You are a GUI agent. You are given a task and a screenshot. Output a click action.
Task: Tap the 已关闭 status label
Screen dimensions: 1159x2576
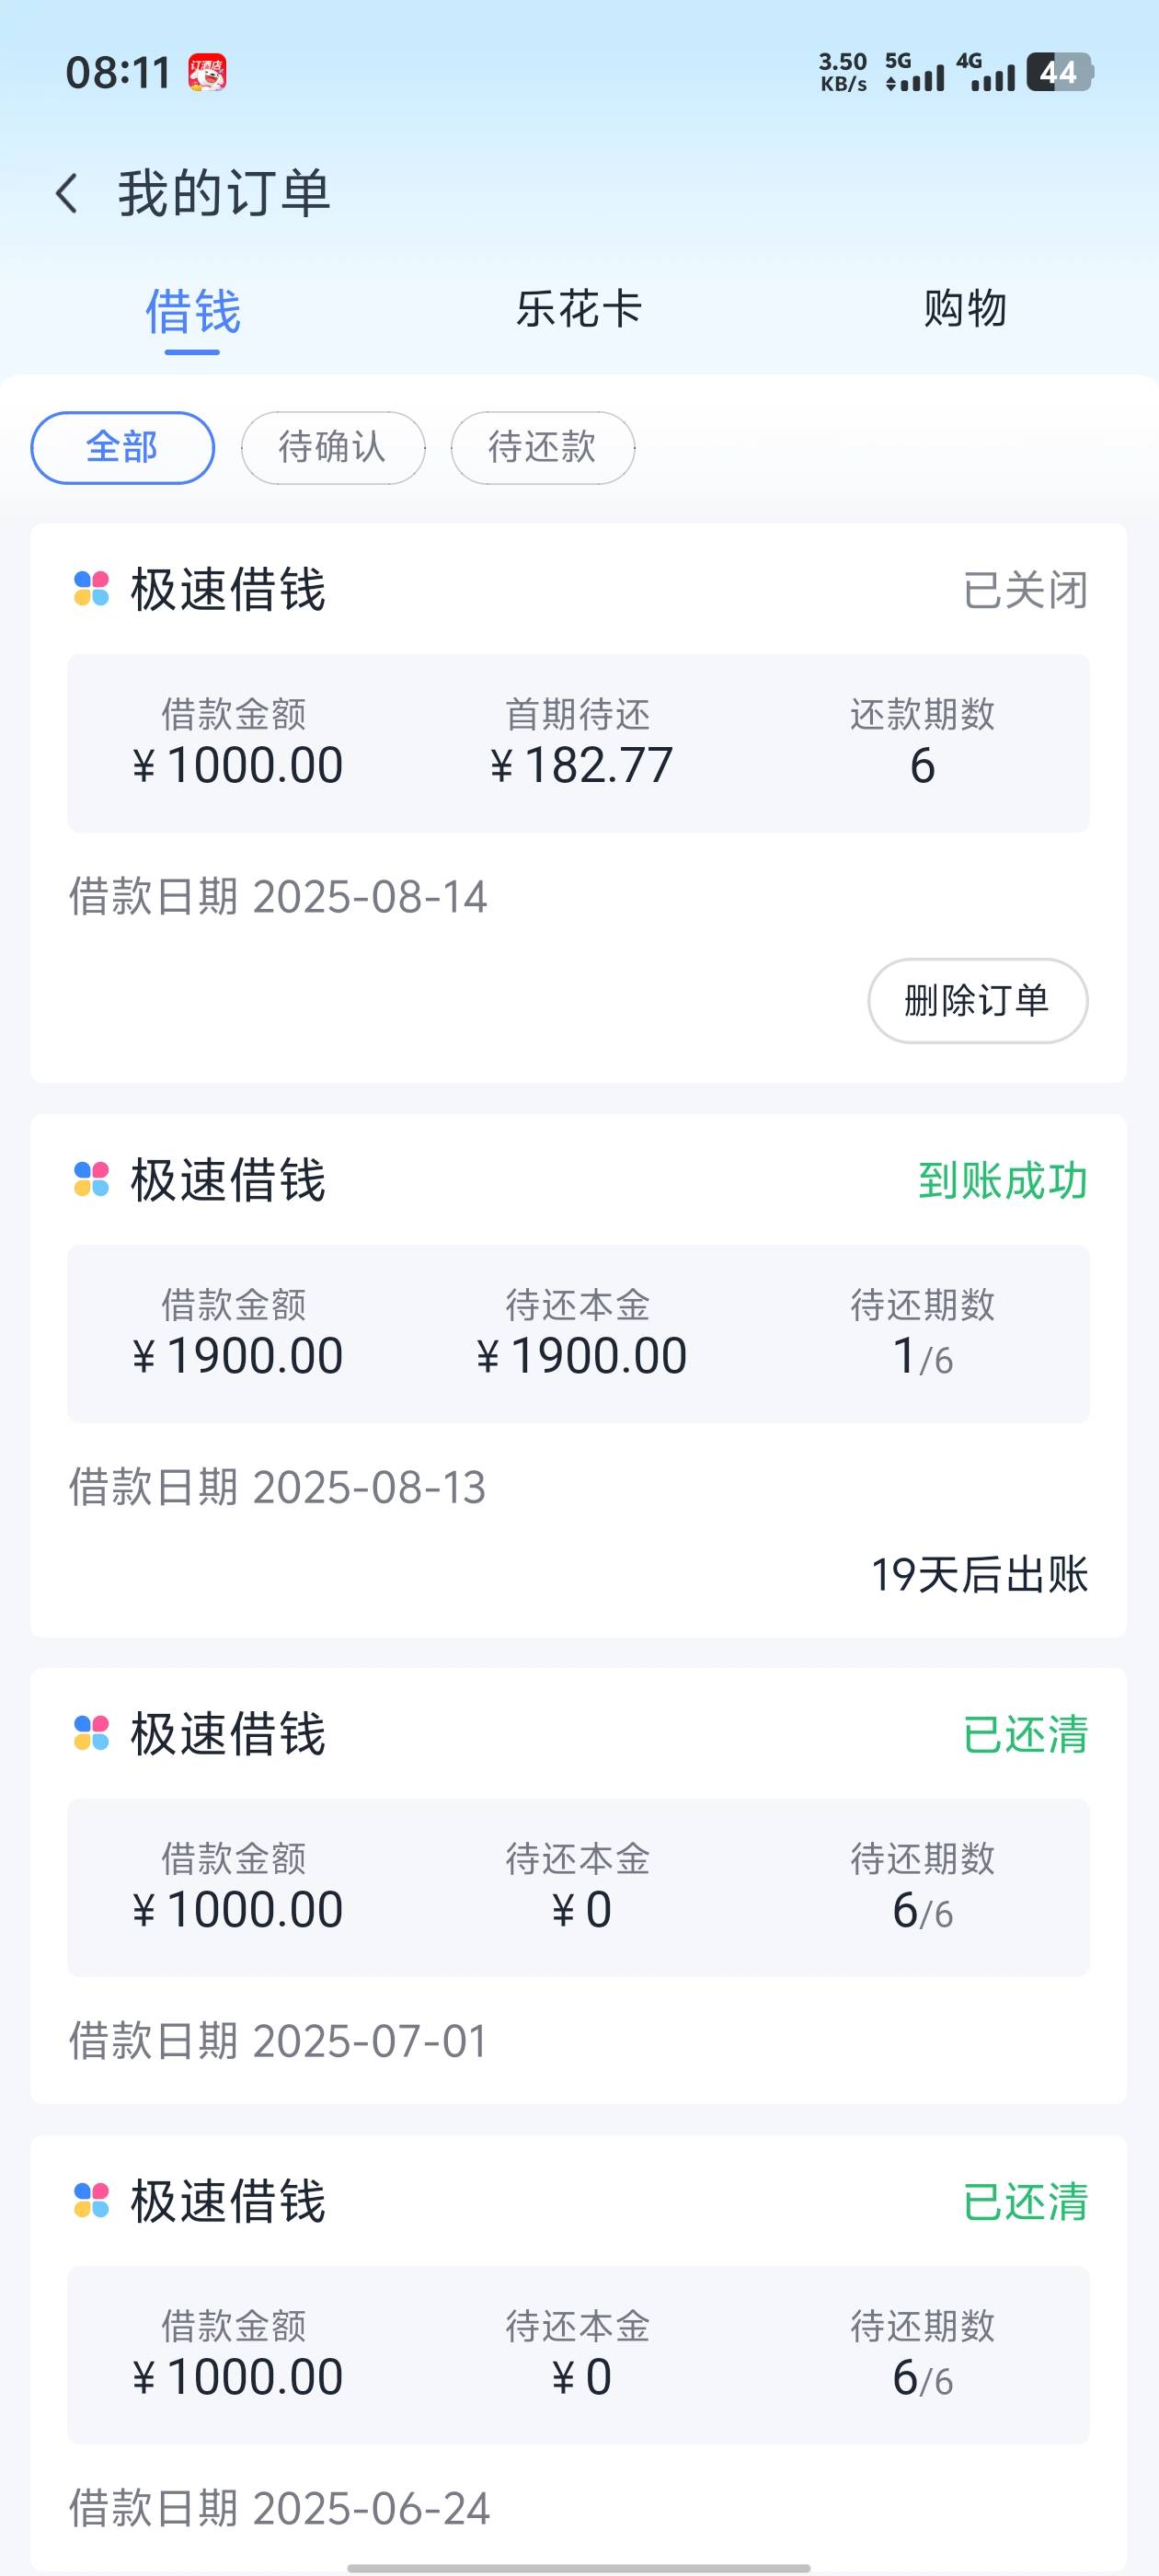(1025, 590)
